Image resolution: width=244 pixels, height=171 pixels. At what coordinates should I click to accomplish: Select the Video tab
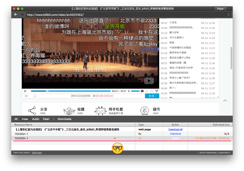25,119
